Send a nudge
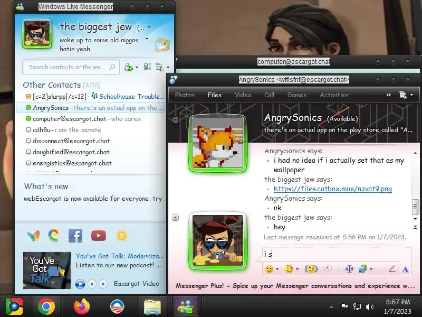 (x=311, y=269)
